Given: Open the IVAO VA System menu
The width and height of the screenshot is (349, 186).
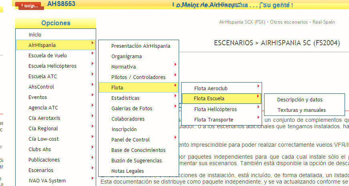Looking at the screenshot, I should click(47, 181).
